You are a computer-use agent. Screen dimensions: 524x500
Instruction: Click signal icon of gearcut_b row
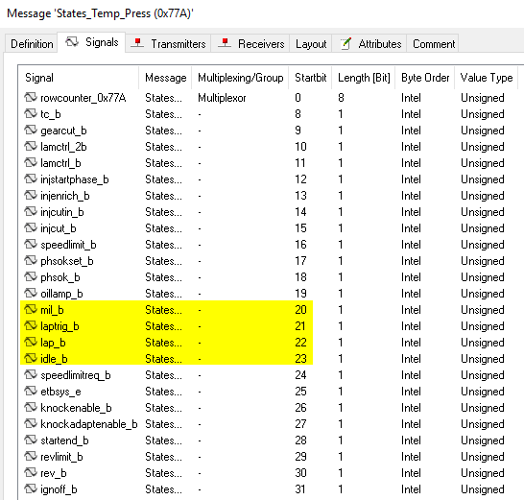31,130
